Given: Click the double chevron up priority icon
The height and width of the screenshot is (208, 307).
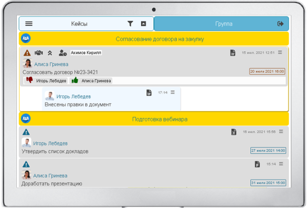Looking at the screenshot, I should (x=50, y=53).
